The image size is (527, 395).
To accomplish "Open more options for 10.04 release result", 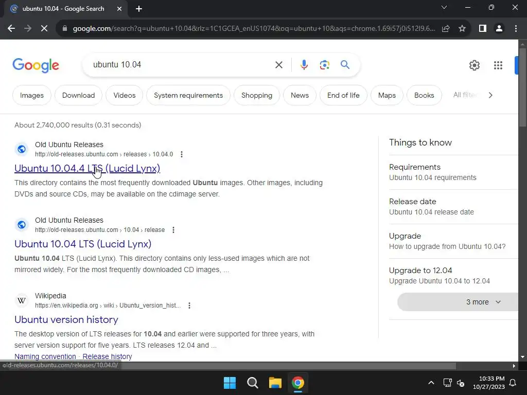I will point(173,230).
